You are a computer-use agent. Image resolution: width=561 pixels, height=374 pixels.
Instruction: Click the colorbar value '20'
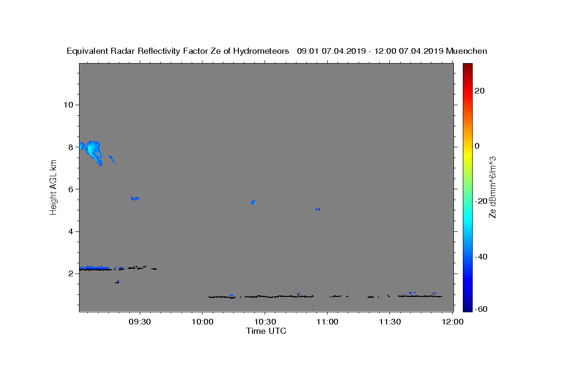point(480,91)
